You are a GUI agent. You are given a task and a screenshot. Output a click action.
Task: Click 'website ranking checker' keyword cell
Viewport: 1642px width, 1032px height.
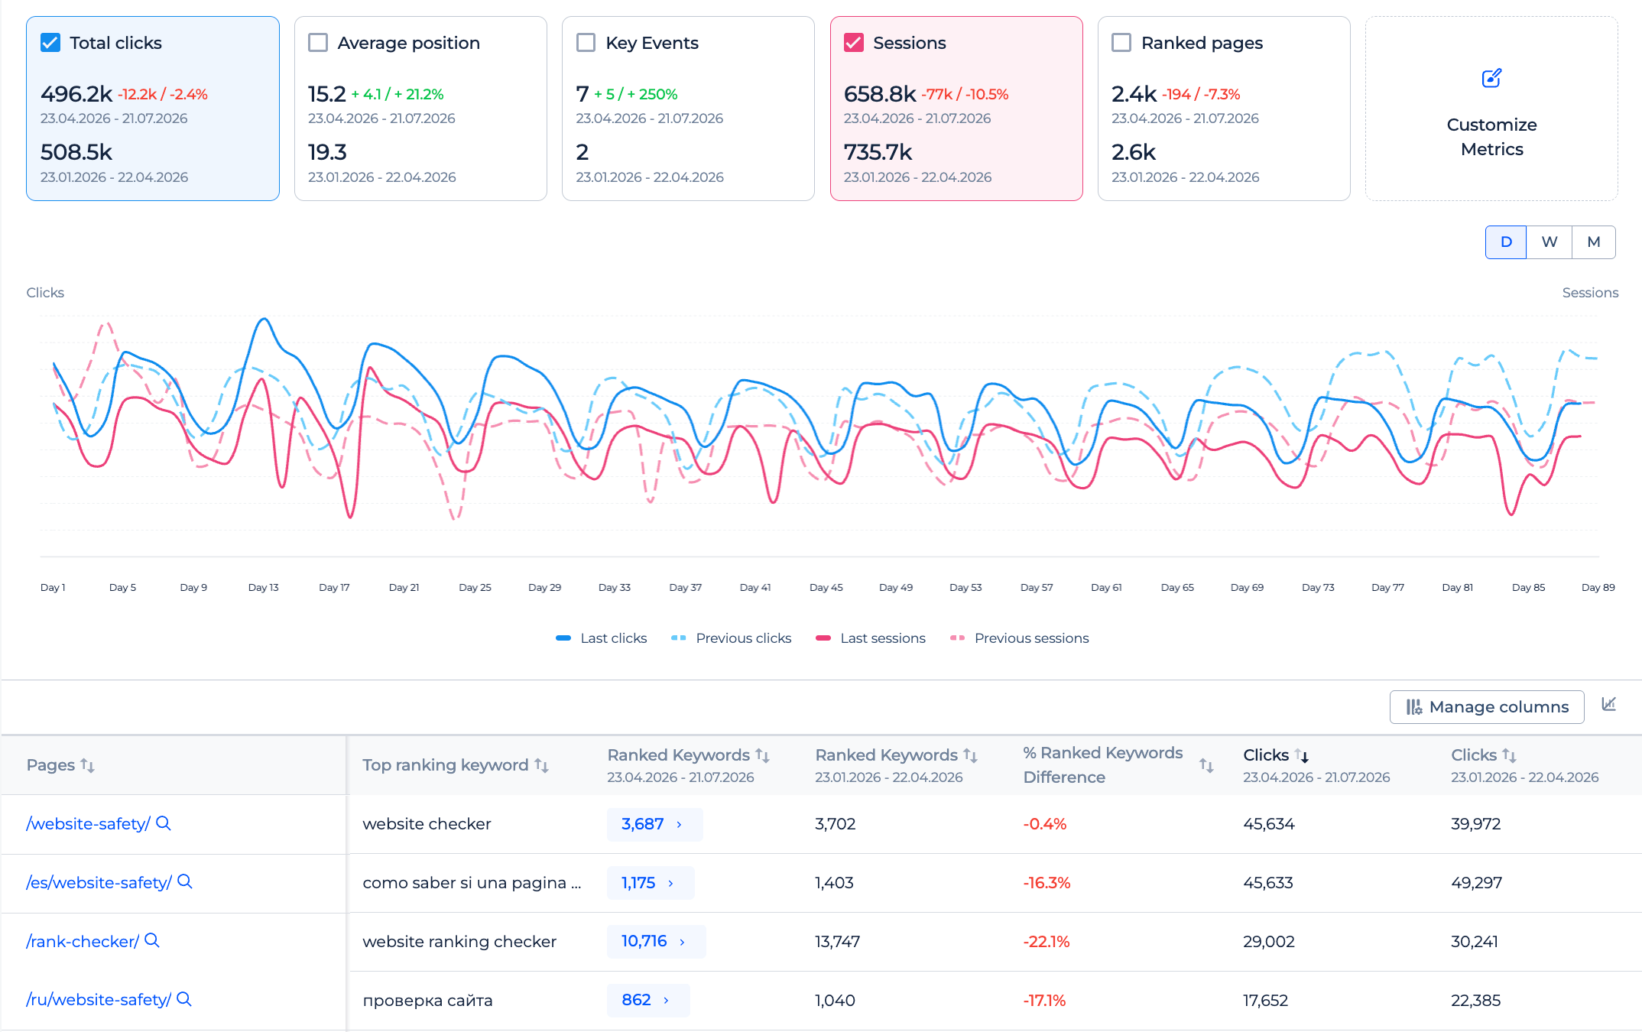[459, 942]
